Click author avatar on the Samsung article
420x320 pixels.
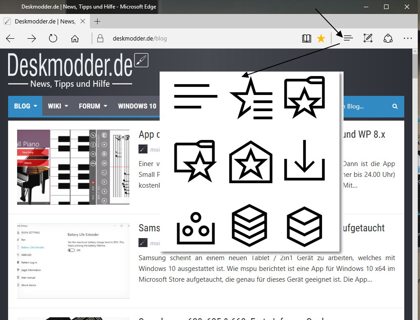pyautogui.click(x=143, y=243)
